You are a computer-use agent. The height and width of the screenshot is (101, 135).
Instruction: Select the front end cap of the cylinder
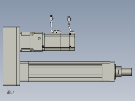(112, 72)
